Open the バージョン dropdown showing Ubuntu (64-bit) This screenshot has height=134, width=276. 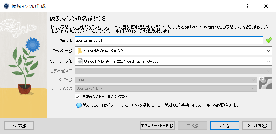click(166, 88)
